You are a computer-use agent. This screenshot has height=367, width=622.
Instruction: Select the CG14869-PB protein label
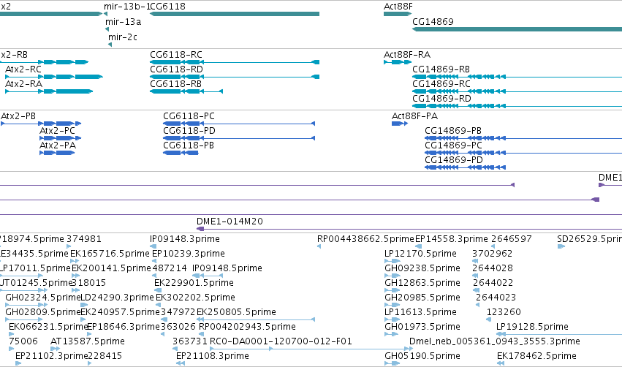tap(453, 131)
